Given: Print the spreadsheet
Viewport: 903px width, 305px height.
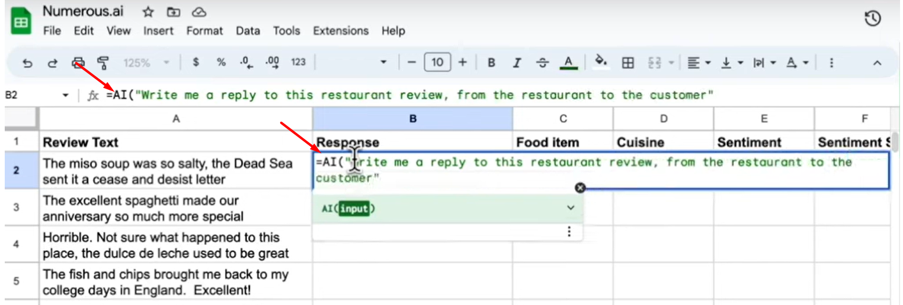Looking at the screenshot, I should tap(78, 63).
